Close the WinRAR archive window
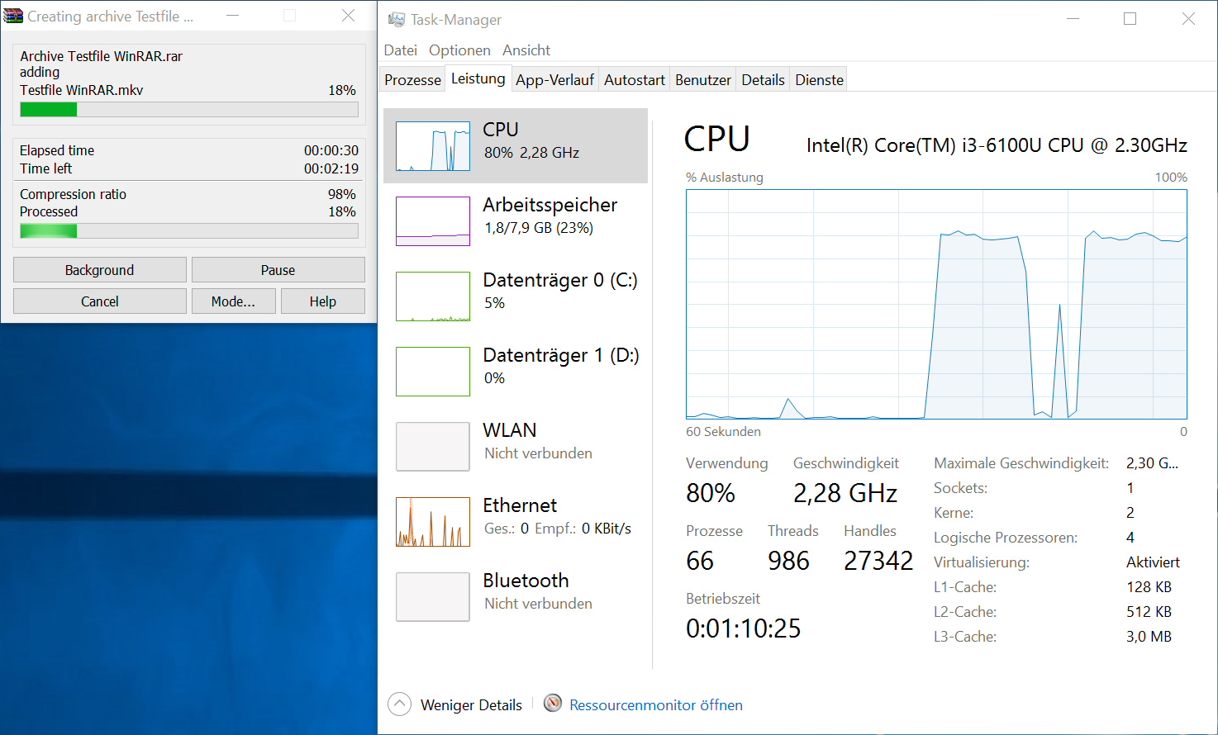The height and width of the screenshot is (735, 1218). pyautogui.click(x=349, y=16)
